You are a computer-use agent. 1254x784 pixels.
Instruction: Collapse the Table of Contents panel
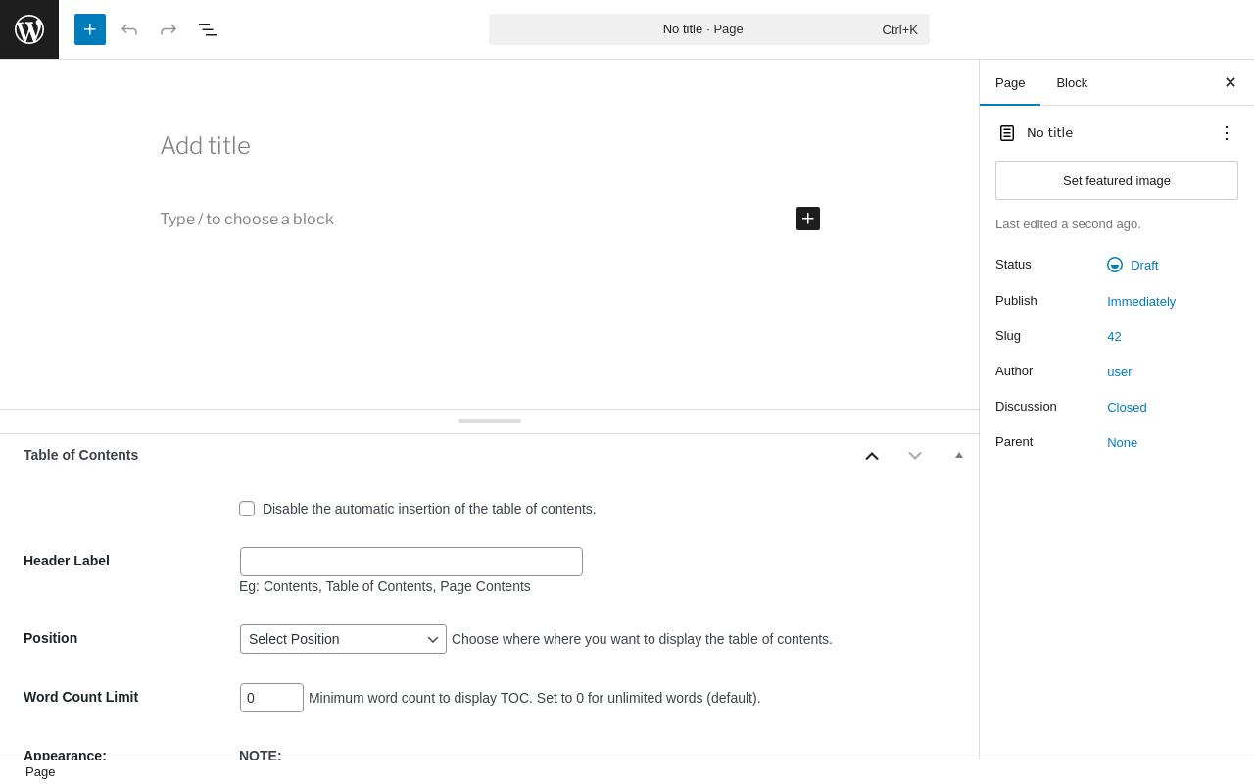tap(959, 455)
